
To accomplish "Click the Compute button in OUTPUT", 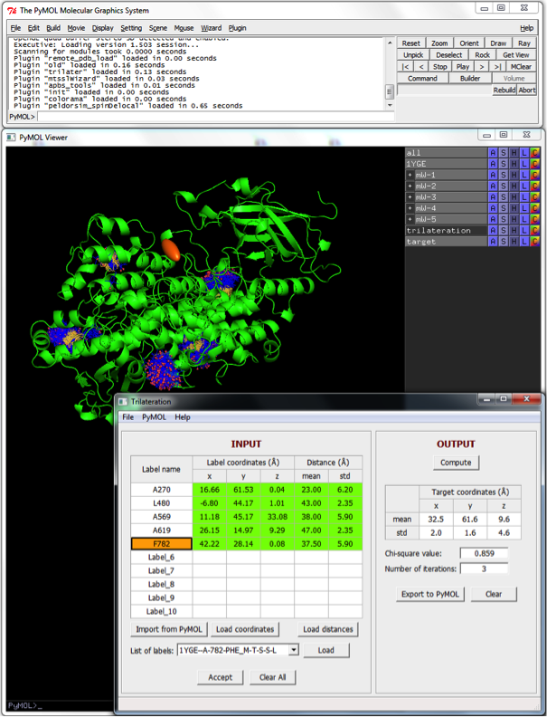I will tap(456, 463).
